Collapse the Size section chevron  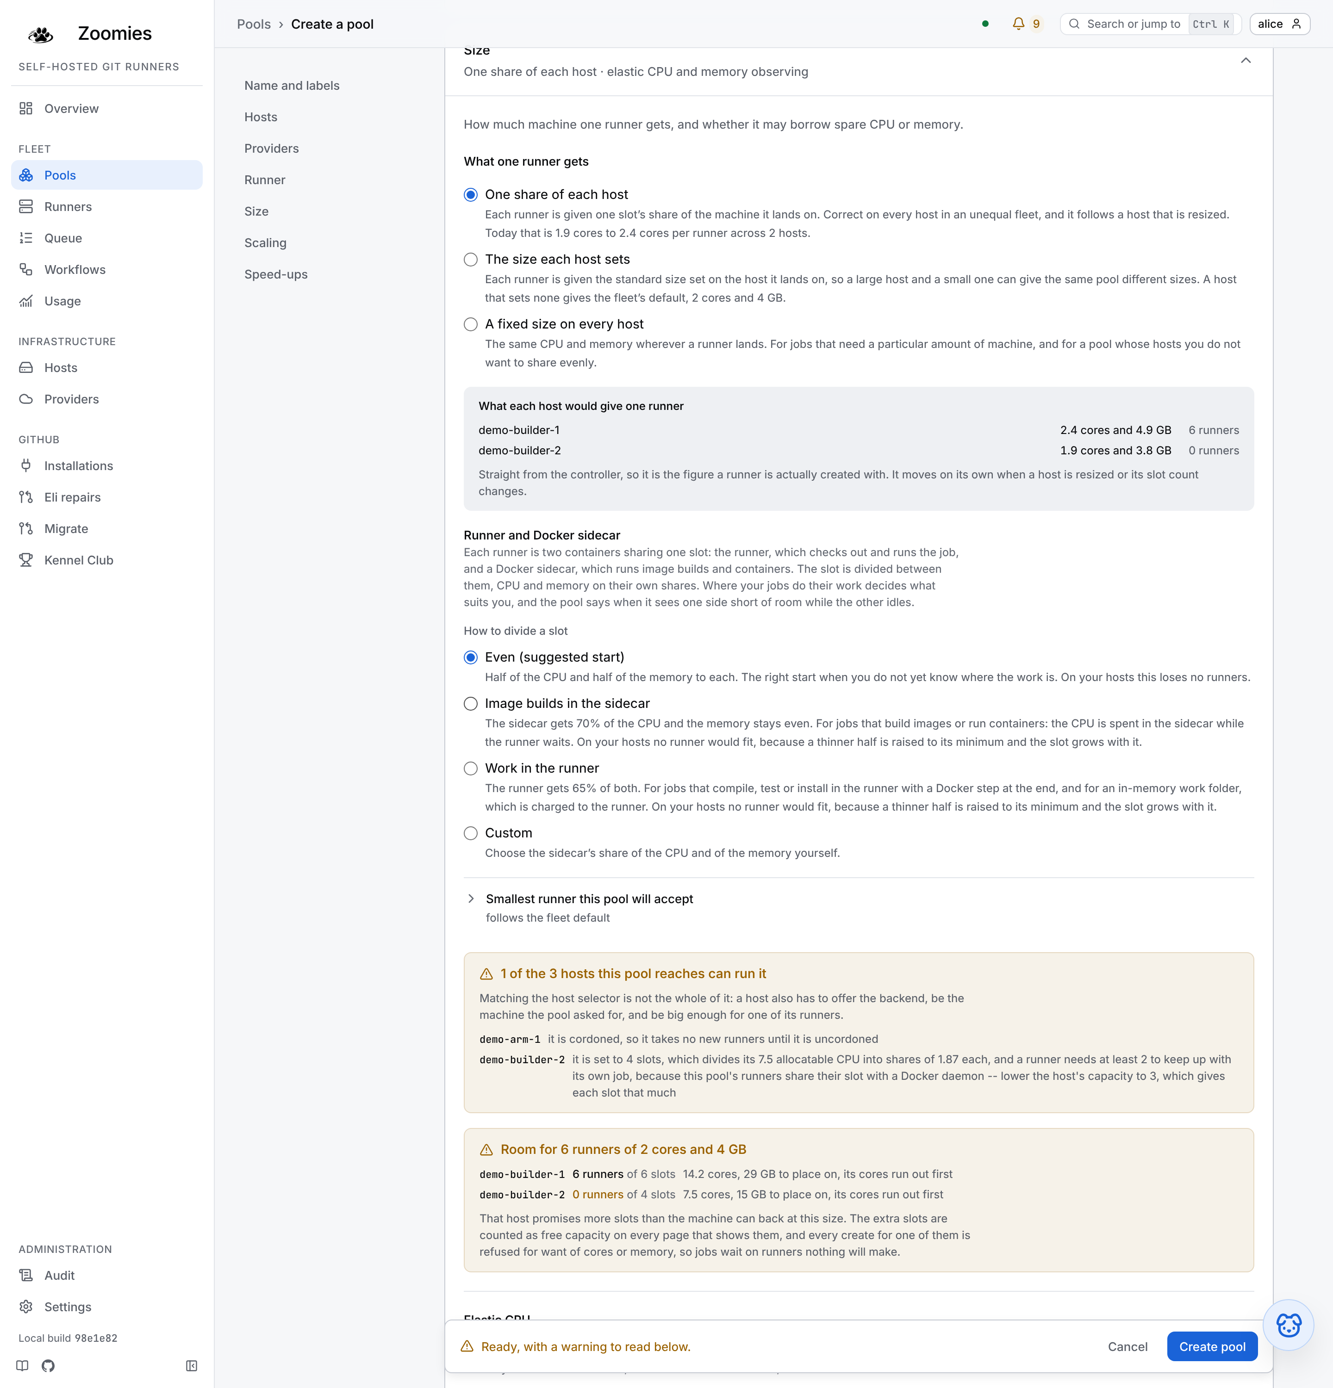coord(1246,60)
